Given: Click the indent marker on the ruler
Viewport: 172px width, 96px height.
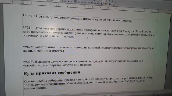Looking at the screenshot, I should tap(22, 2).
